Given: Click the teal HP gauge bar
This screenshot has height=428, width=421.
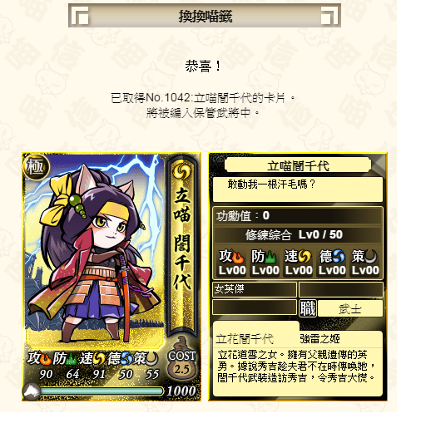Looking at the screenshot, I should click(x=102, y=391).
